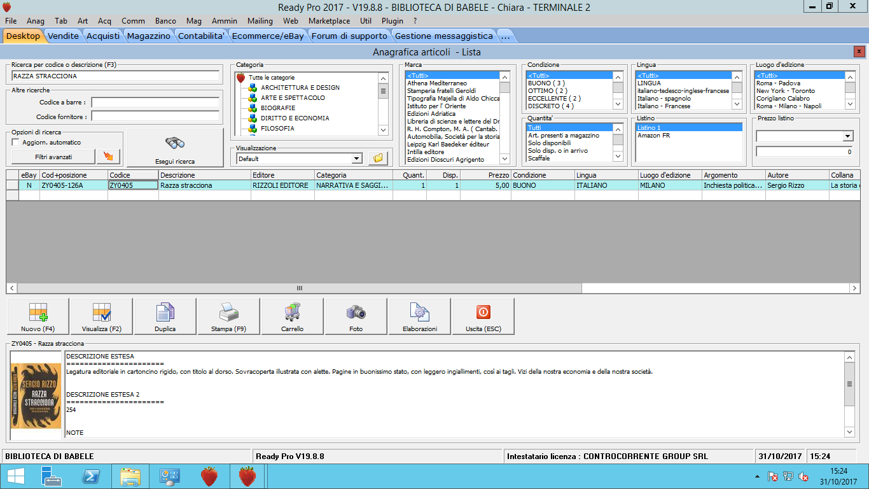869x489 pixels.
Task: Open the Plugin menu
Action: [393, 21]
